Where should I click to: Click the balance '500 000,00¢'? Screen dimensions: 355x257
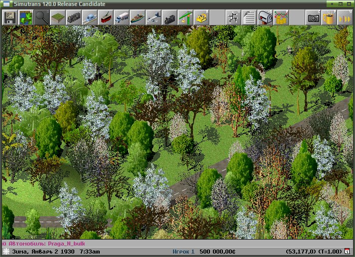[217, 252]
